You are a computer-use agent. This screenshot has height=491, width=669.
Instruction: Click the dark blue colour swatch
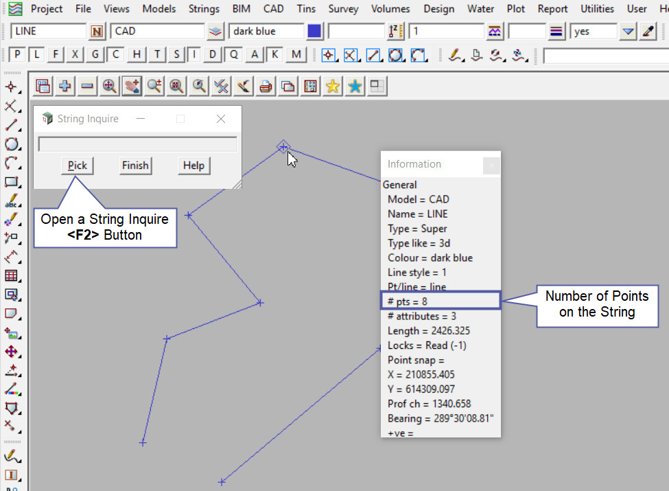(314, 32)
